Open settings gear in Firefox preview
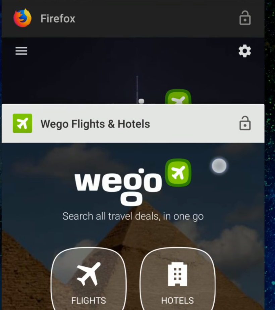Image resolution: width=275 pixels, height=310 pixels. [245, 51]
